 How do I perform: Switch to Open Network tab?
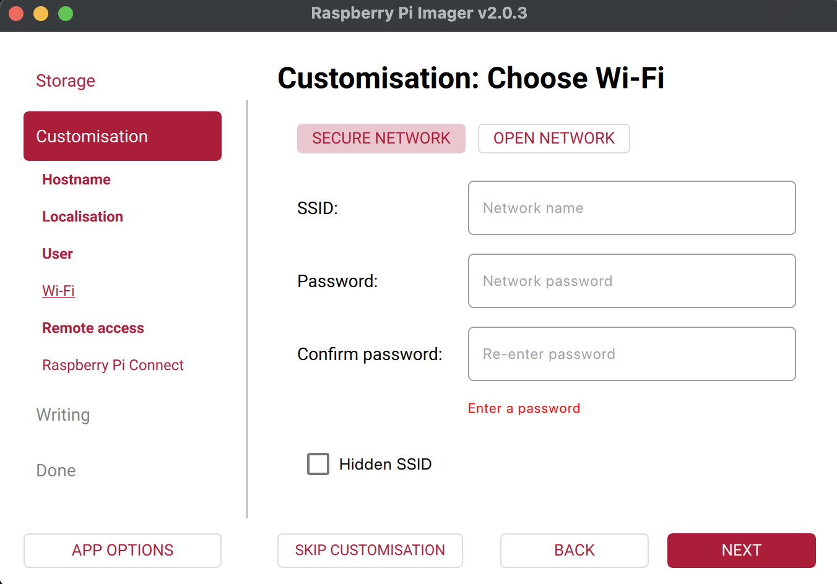point(553,139)
